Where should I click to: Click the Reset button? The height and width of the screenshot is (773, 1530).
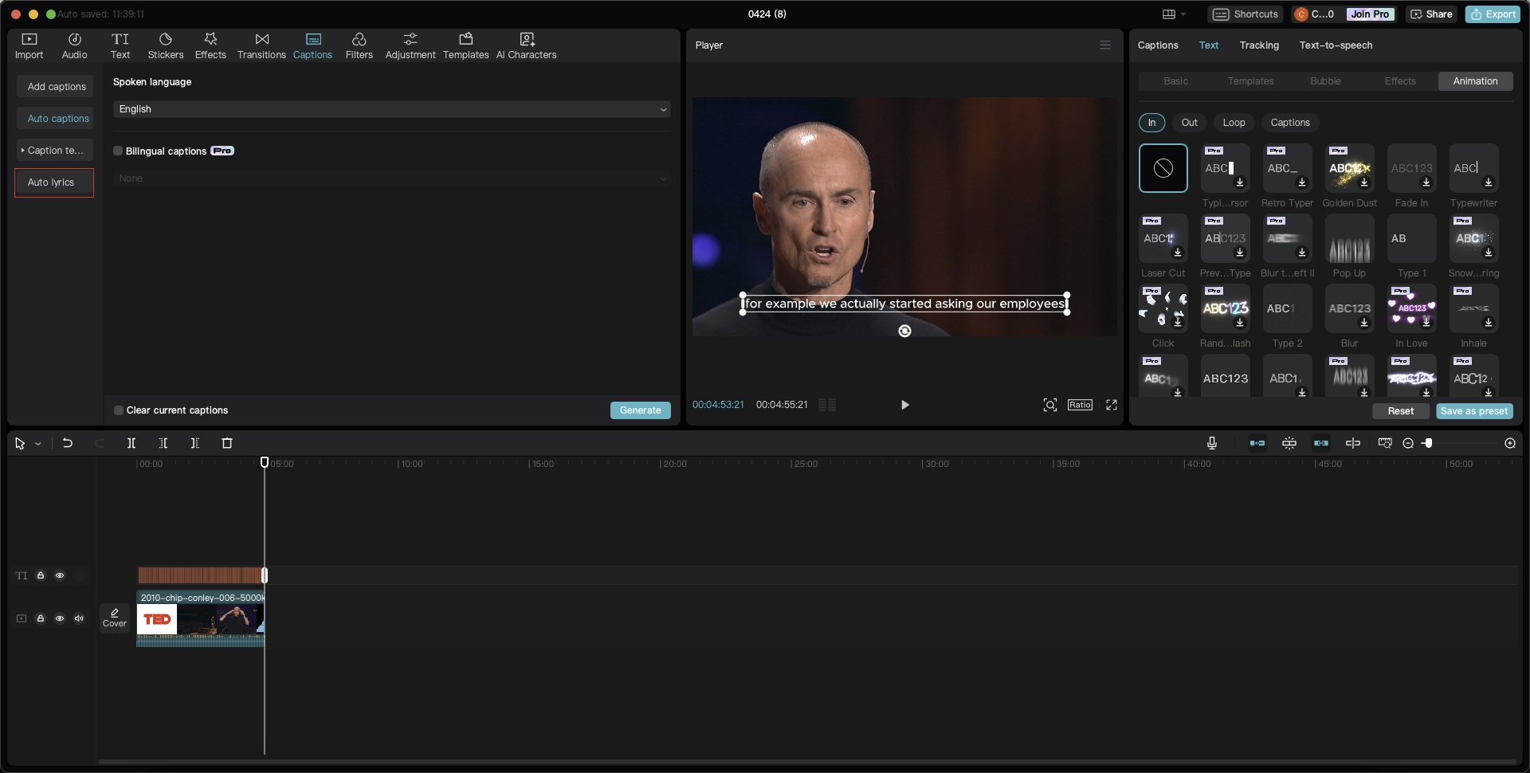[x=1400, y=411]
